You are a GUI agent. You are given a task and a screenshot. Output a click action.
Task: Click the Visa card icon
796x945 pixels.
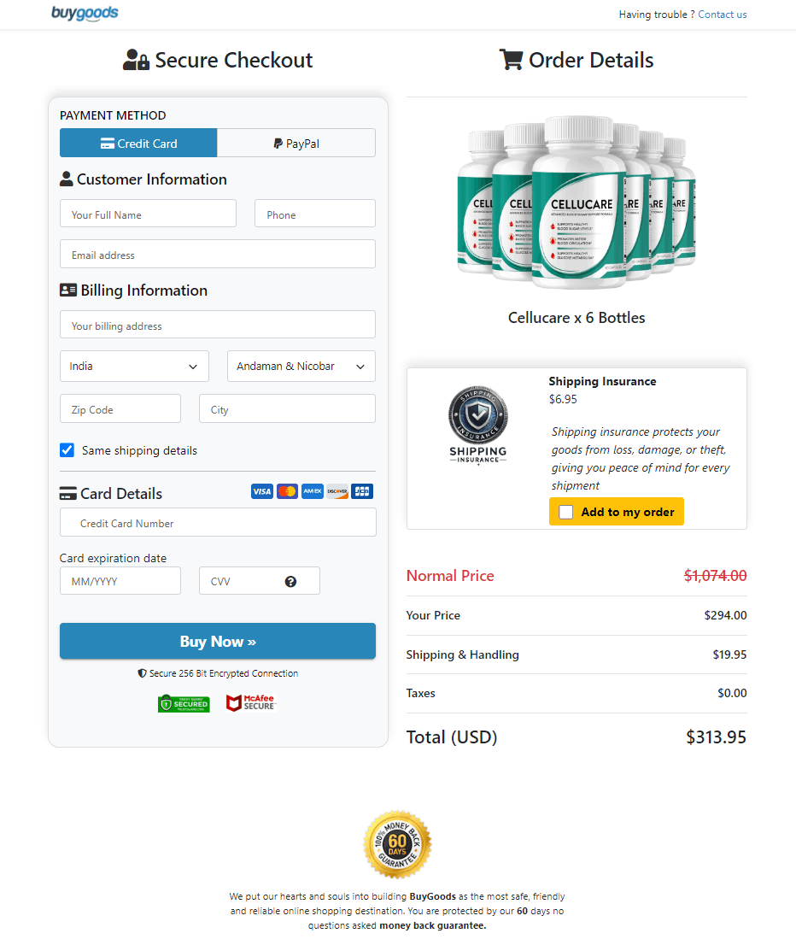(x=262, y=491)
